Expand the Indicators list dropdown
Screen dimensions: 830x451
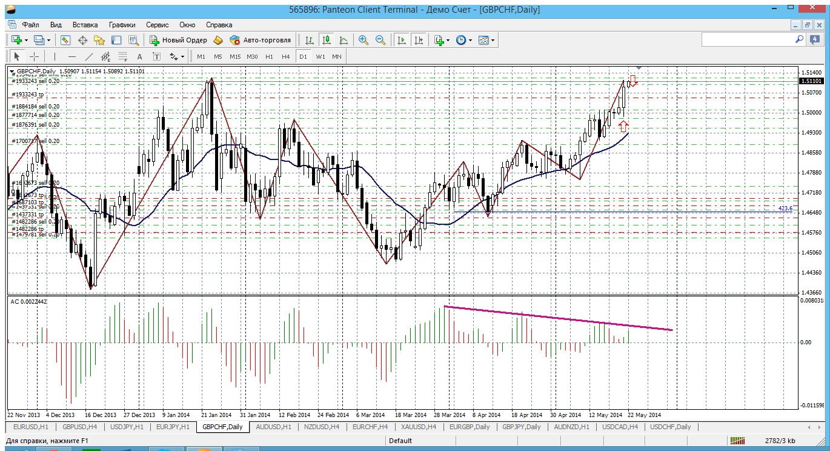448,40
